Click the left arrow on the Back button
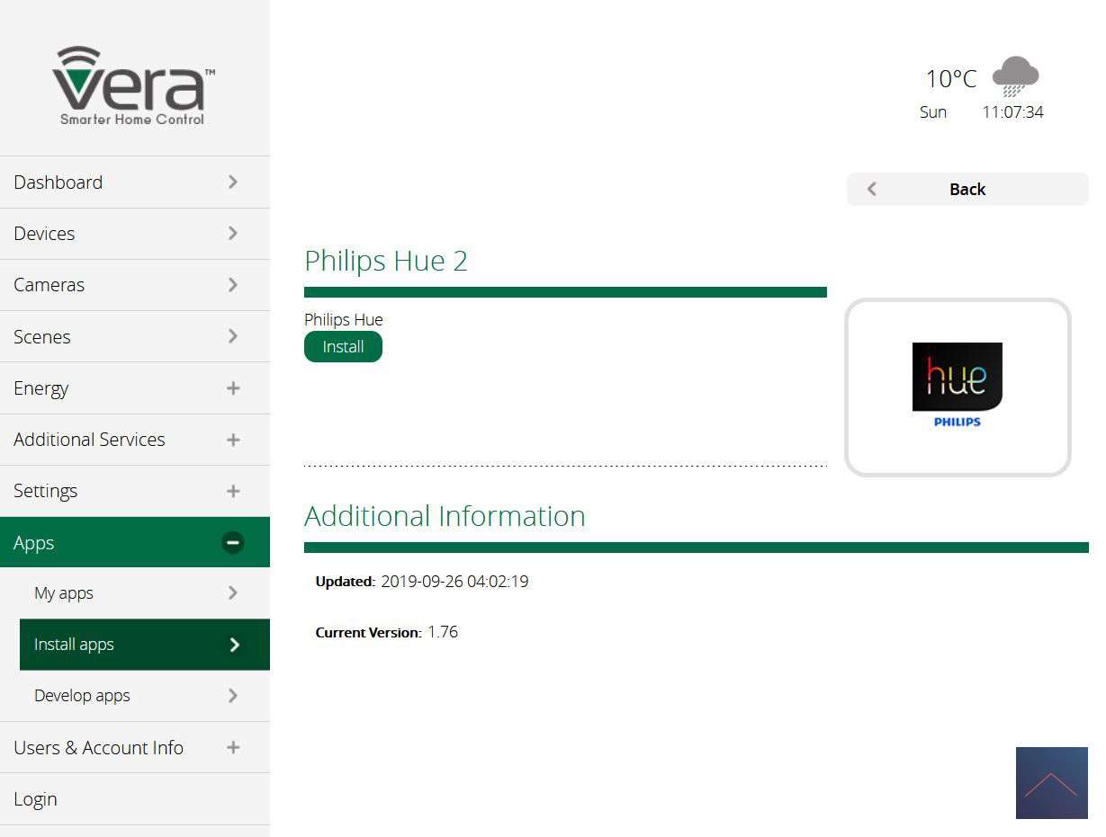Viewport: 1106px width, 837px height. point(871,189)
